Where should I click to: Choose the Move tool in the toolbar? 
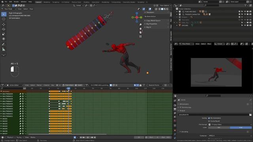tap(4, 24)
